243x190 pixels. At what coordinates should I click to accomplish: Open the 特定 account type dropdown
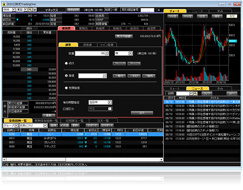110,109
